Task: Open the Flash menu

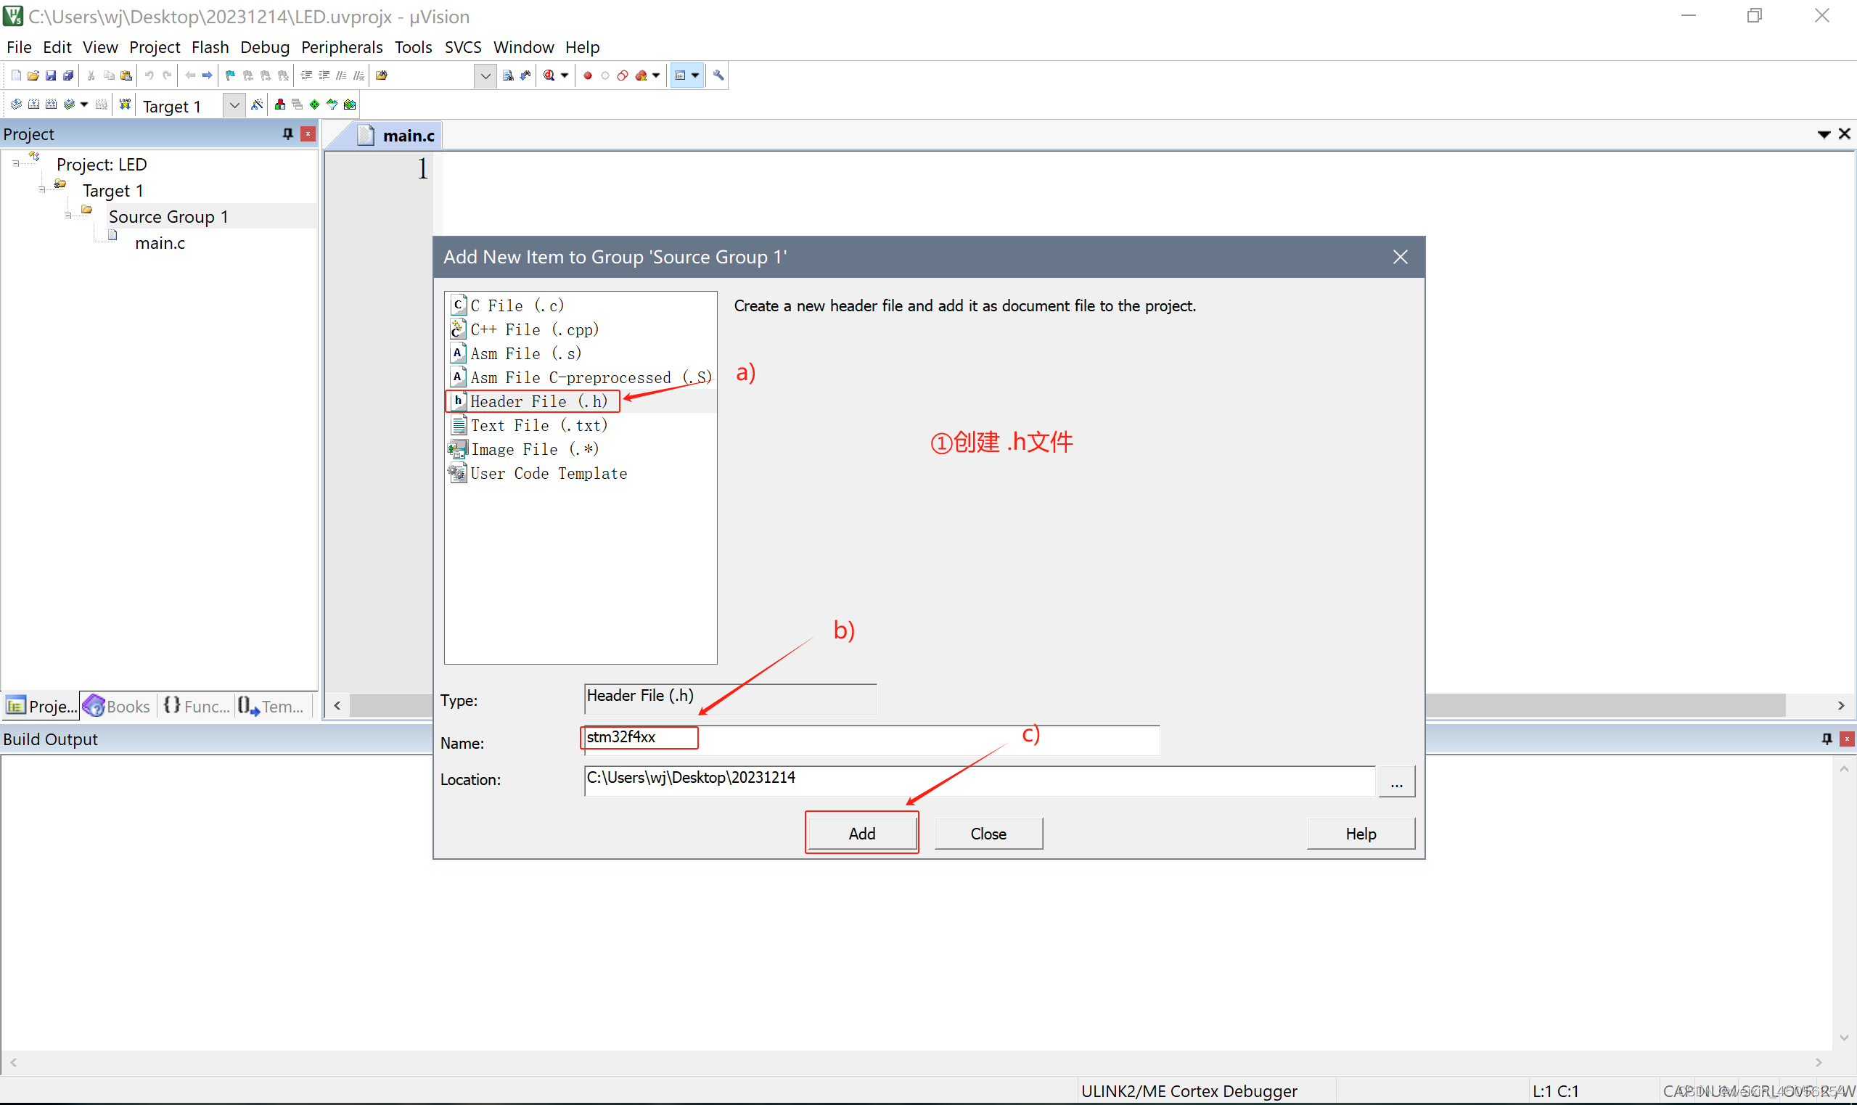Action: 210,47
